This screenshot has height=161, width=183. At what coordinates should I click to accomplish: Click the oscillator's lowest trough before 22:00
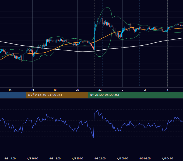click(x=93, y=138)
